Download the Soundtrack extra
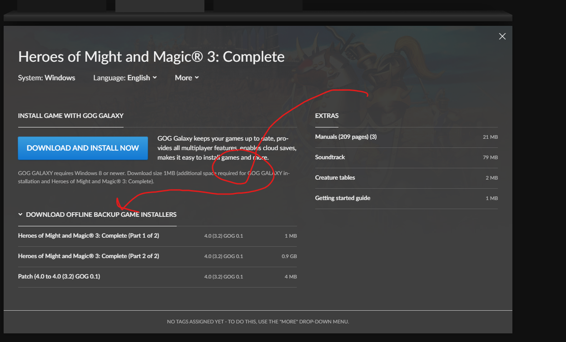Image resolution: width=566 pixels, height=342 pixels. pyautogui.click(x=406, y=157)
